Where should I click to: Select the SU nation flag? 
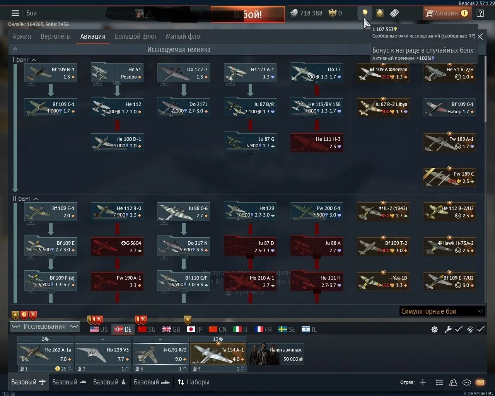click(147, 329)
